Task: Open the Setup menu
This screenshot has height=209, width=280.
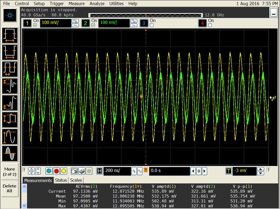Action: [x=39, y=4]
